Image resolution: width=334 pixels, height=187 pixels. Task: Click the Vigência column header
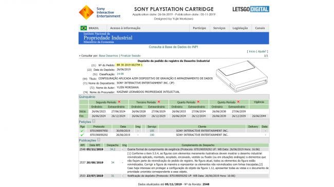pos(259,102)
